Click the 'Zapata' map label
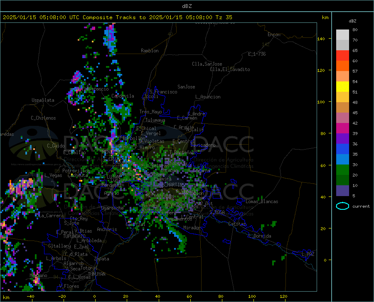This screenshot has height=302, width=374. click(102, 259)
